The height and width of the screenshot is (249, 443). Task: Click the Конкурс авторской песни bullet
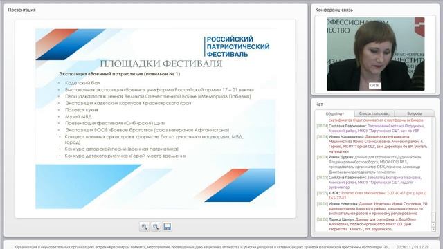(122, 149)
